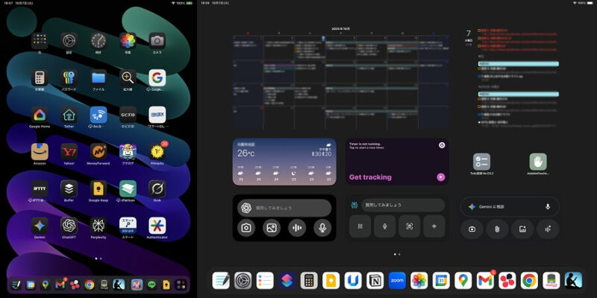The width and height of the screenshot is (597, 298).
Task: Launch the Perplexity app
Action: click(x=98, y=225)
